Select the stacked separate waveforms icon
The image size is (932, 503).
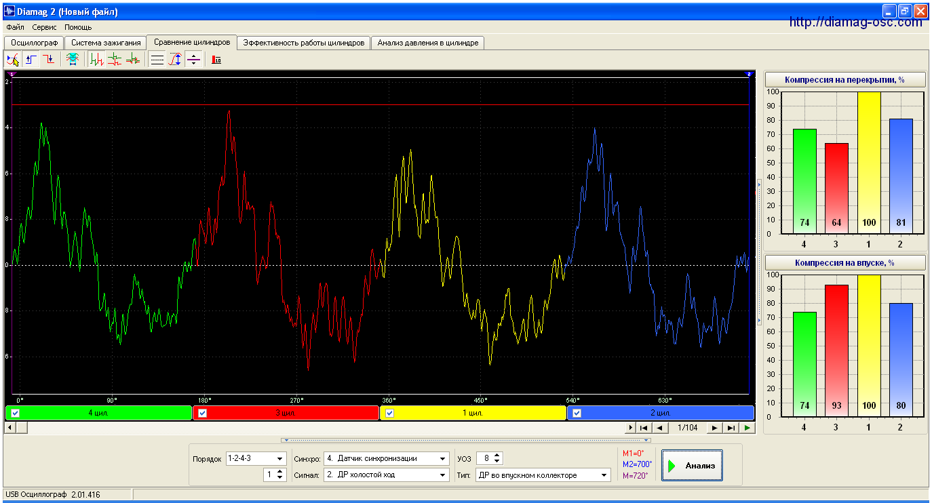pyautogui.click(x=115, y=60)
